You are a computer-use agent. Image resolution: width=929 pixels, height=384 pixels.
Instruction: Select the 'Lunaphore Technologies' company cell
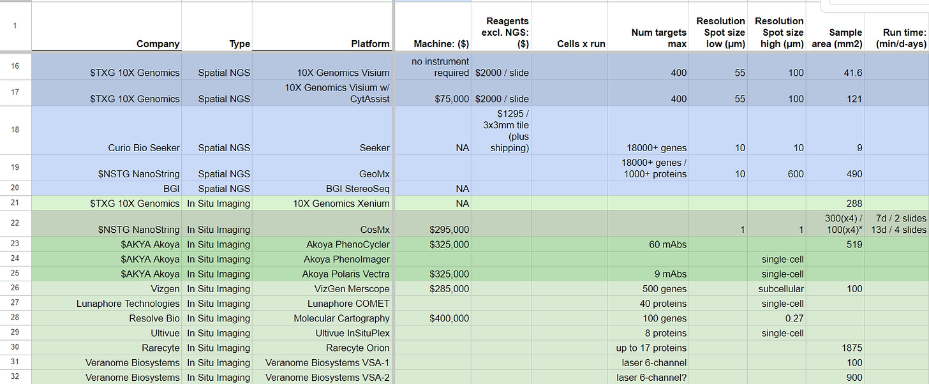pyautogui.click(x=107, y=303)
